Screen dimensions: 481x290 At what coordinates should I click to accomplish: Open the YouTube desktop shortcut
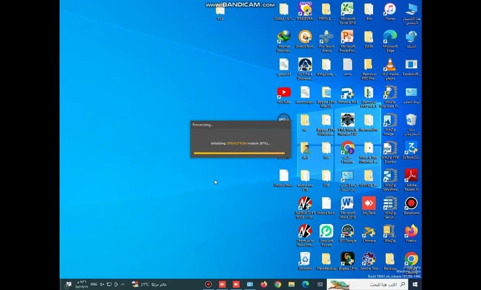pyautogui.click(x=284, y=95)
